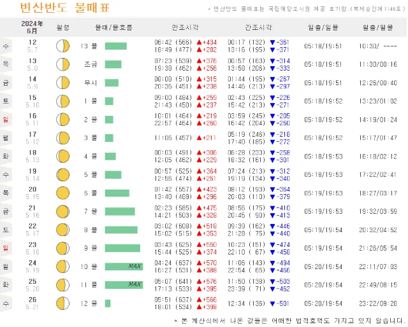Click the 조금 tide label on June 13
Screen dimensions: 408x327
pos(91,64)
